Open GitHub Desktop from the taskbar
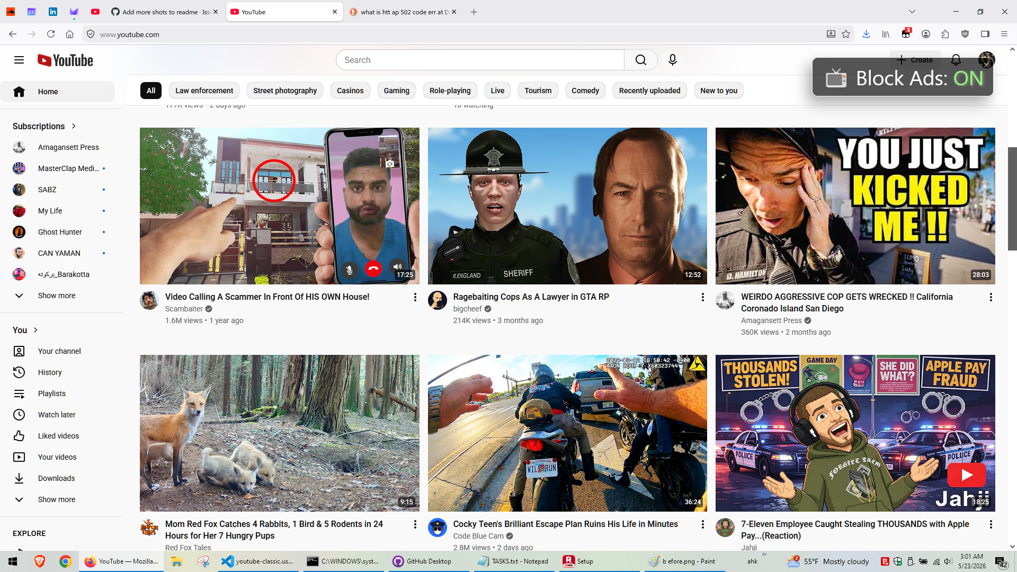Viewport: 1017px width, 572px height. click(x=423, y=561)
